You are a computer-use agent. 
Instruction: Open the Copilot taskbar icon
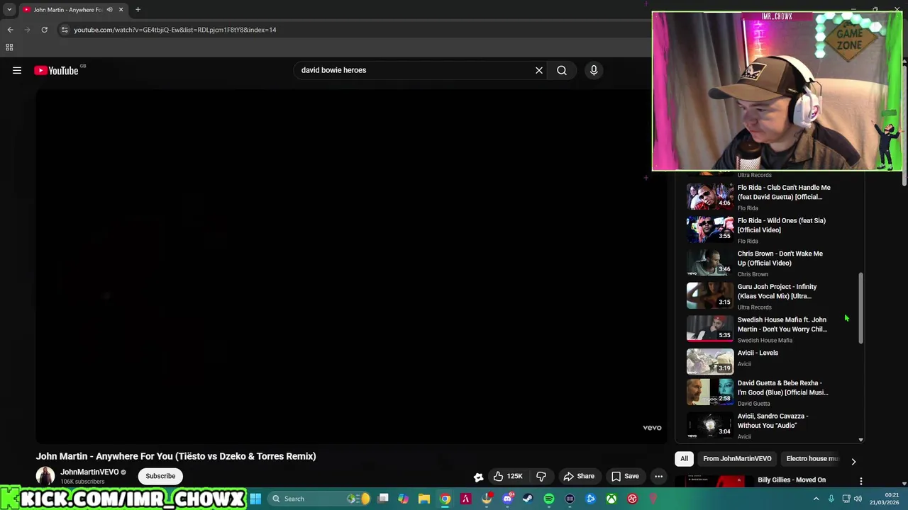[x=404, y=499]
